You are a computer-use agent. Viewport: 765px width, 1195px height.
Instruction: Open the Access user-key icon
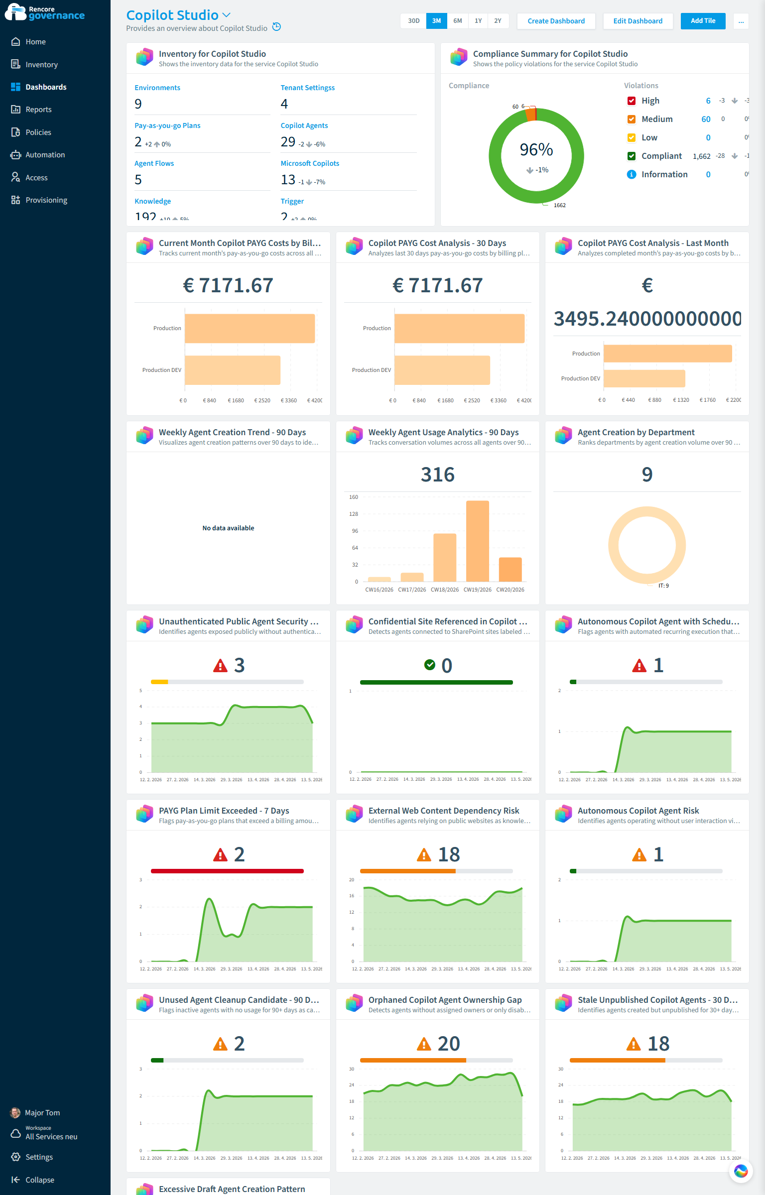(15, 177)
